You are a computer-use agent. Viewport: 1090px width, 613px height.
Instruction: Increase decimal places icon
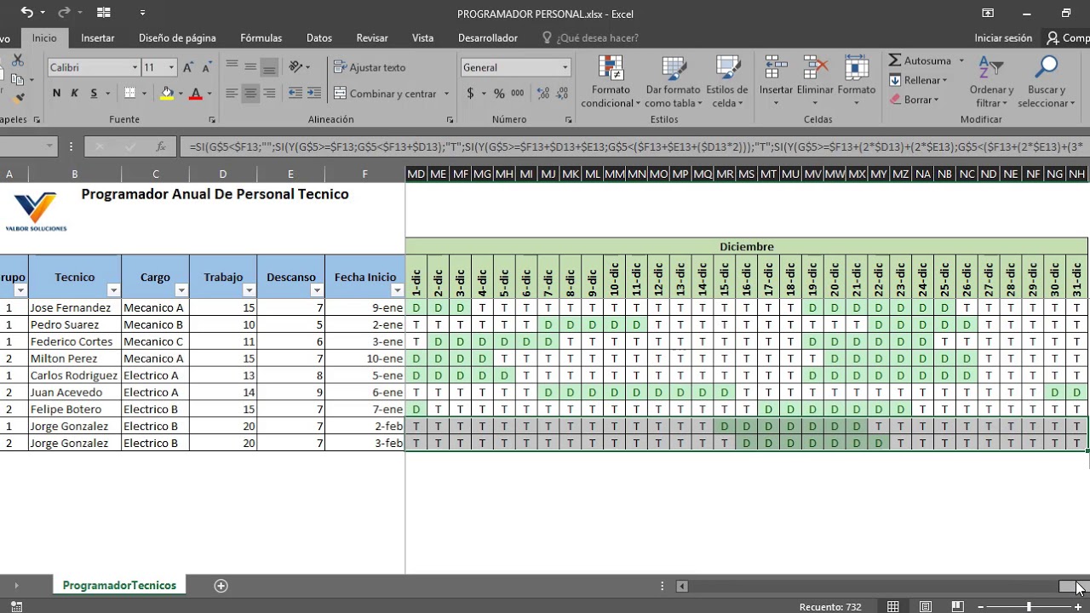(x=542, y=94)
